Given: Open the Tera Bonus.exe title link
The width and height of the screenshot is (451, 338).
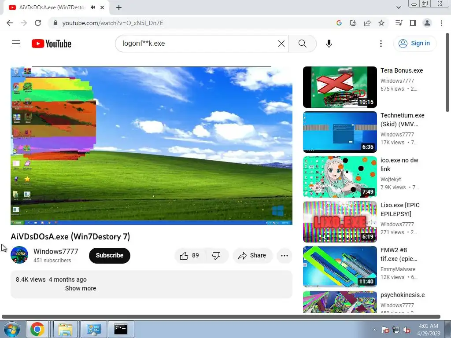Looking at the screenshot, I should coord(402,70).
